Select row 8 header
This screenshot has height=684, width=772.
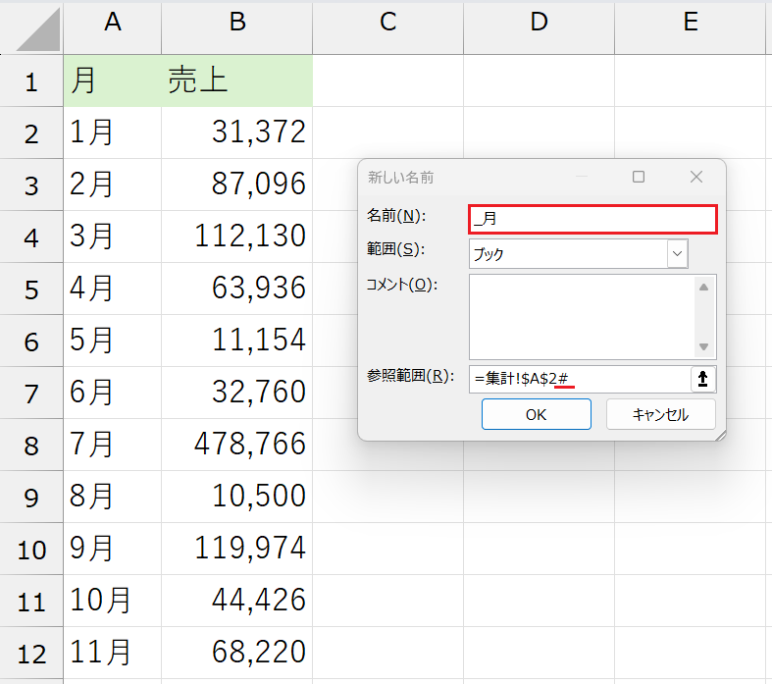click(31, 445)
